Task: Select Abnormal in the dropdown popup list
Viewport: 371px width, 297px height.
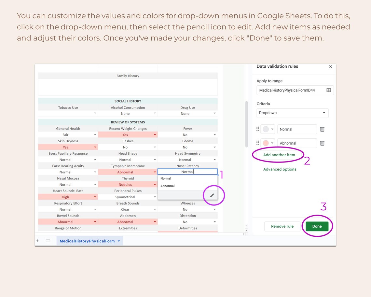Action: point(187,186)
